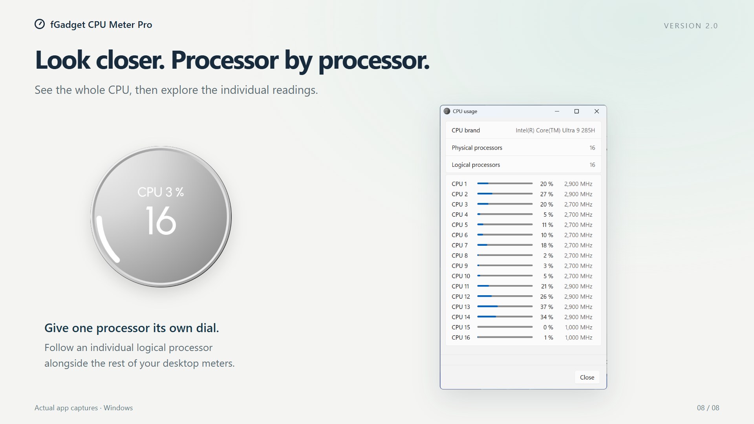Click the Give one processor its own dial heading

[132, 328]
